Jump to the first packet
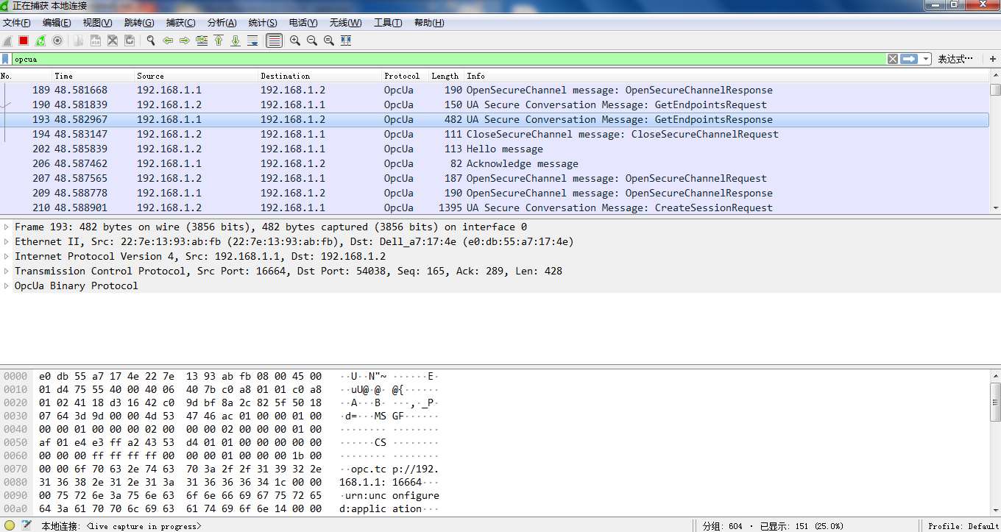This screenshot has height=532, width=1001. (x=219, y=40)
